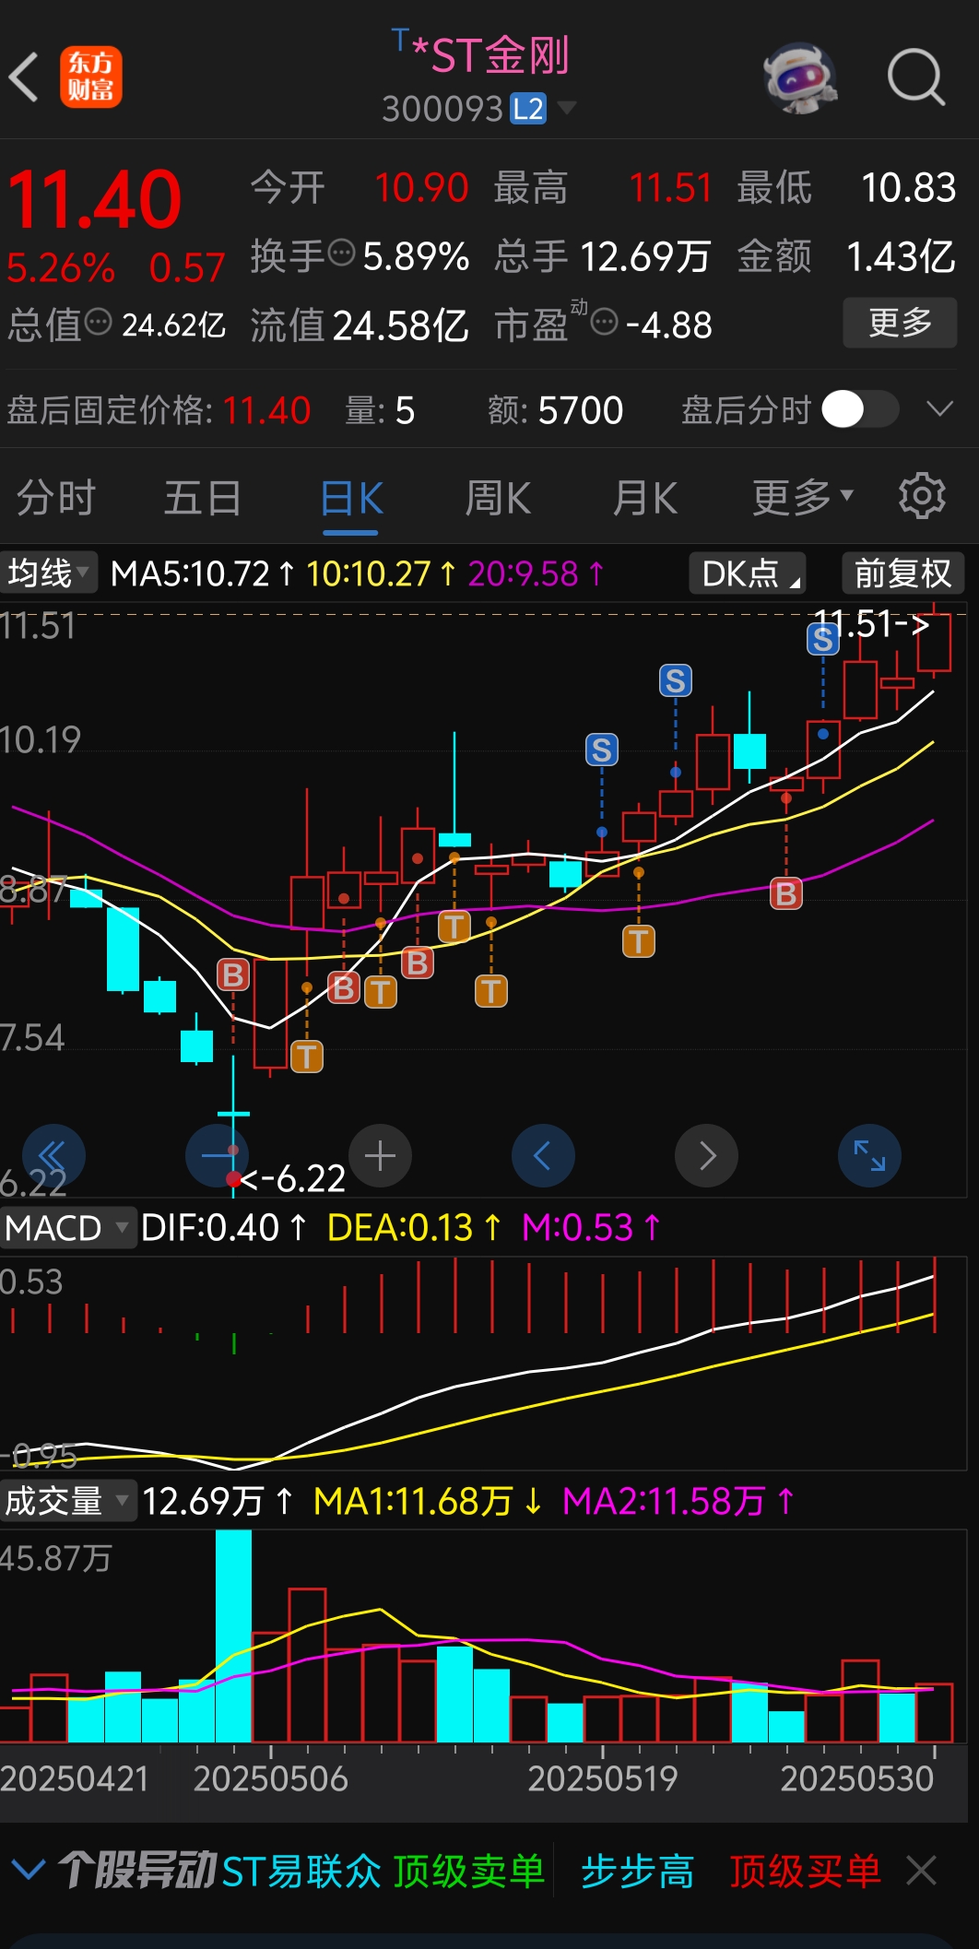Image resolution: width=979 pixels, height=1949 pixels.
Task: Close the 个股异动 ticker bar
Action: point(922,1872)
